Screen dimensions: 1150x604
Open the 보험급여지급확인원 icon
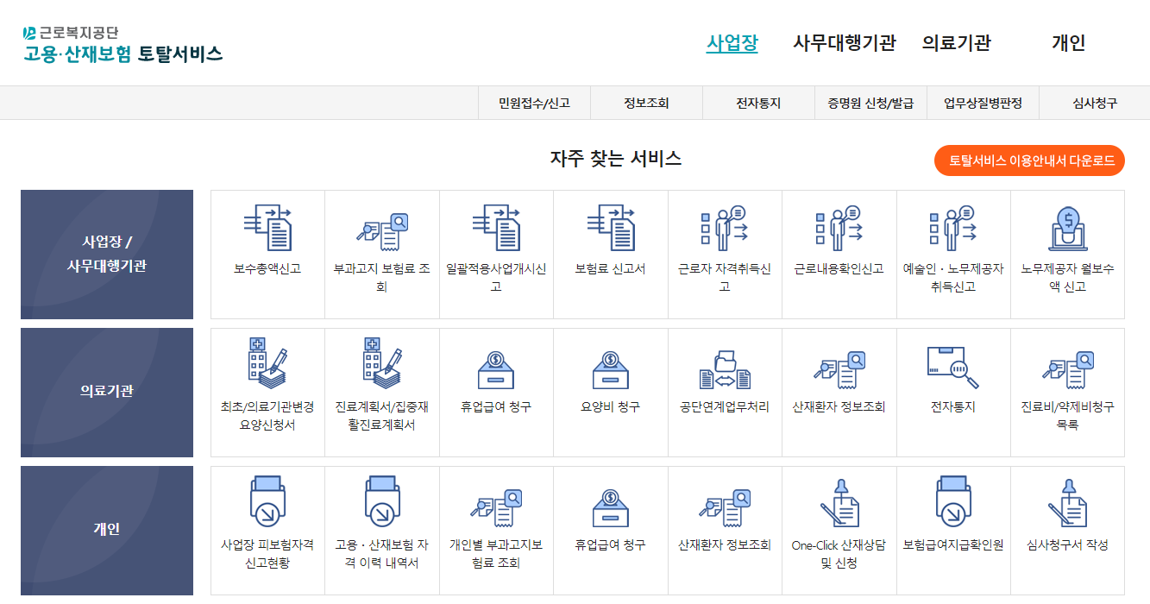(x=953, y=501)
